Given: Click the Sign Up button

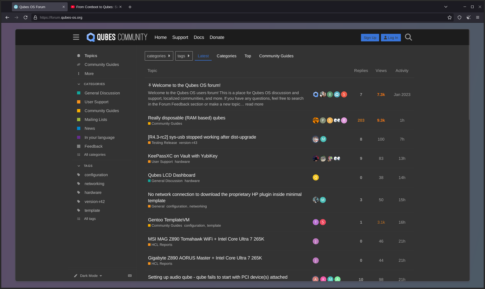Looking at the screenshot, I should [x=370, y=38].
